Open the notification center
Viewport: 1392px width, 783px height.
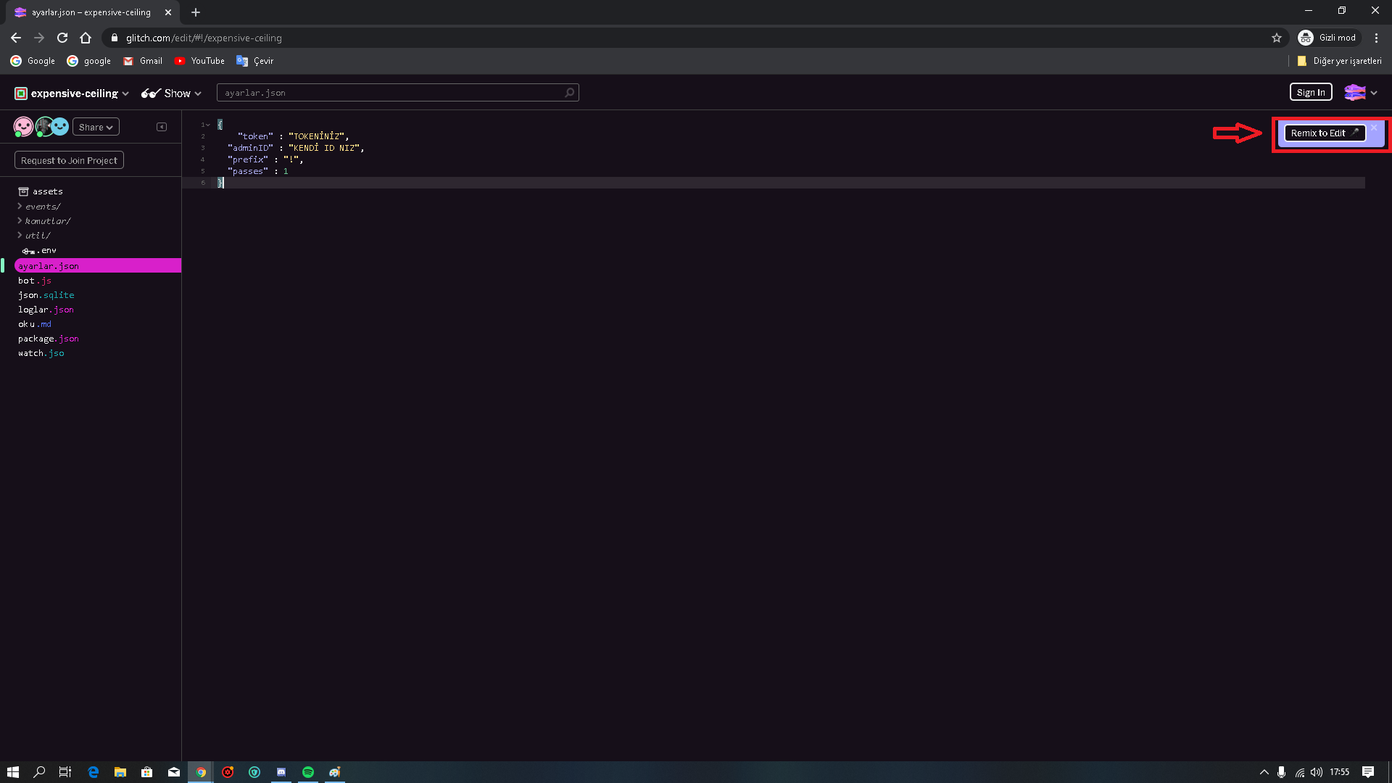coord(1368,772)
